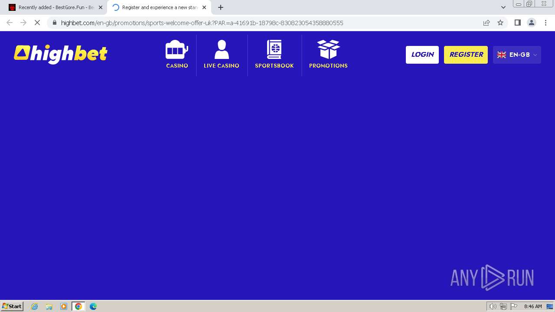Go forward in browser history
The image size is (555, 312).
(23, 23)
